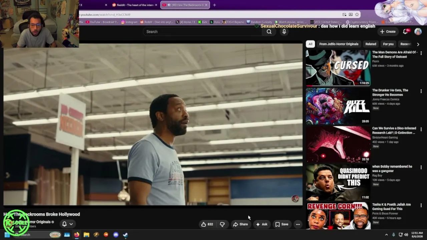Open the 'Quasimodo Didn't Predict This' thumbnail
The height and width of the screenshot is (240, 427).
point(338,182)
